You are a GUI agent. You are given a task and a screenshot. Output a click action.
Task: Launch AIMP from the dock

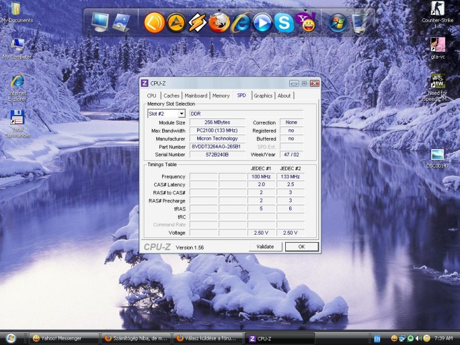coord(176,22)
